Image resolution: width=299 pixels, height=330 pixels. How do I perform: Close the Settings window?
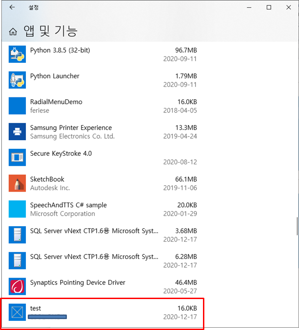[289, 7]
